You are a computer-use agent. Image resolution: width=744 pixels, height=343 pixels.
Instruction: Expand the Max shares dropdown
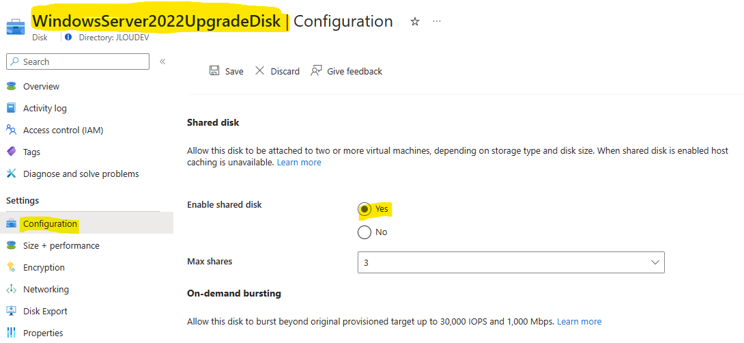(x=511, y=262)
